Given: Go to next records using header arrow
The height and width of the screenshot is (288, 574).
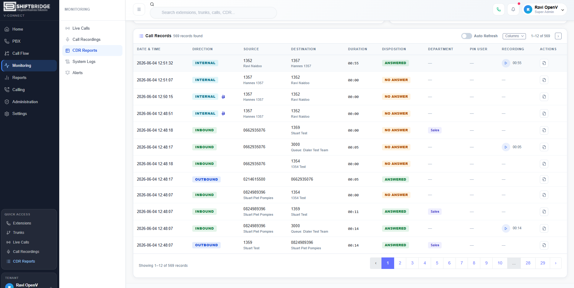Looking at the screenshot, I should pos(558,36).
